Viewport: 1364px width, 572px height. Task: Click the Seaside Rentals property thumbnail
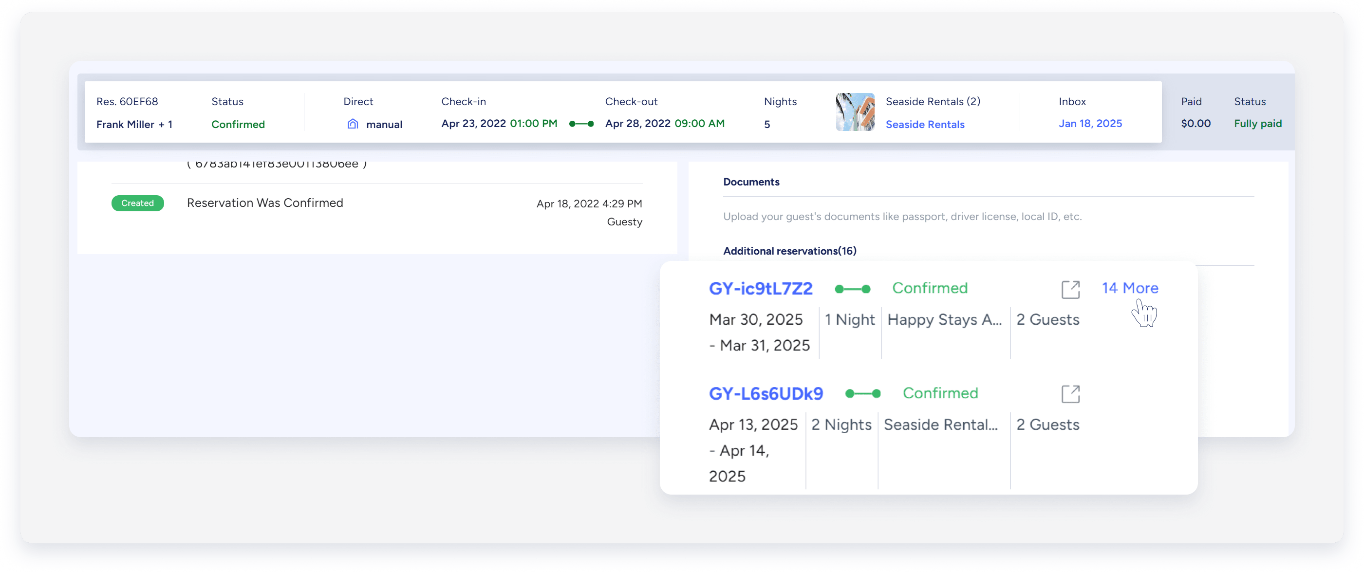tap(855, 112)
